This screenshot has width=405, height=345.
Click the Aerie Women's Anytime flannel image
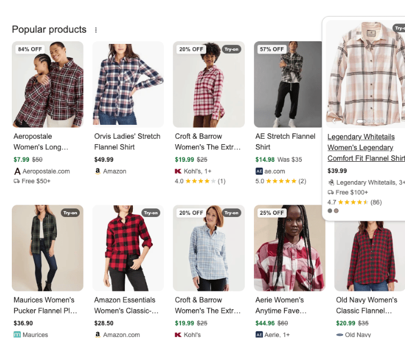tap(289, 248)
